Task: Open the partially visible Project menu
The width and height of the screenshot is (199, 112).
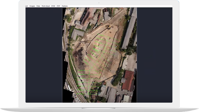Action: coord(27,6)
